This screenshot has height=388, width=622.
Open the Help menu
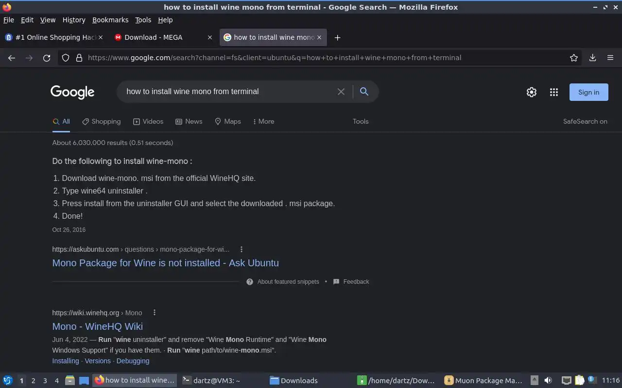[x=165, y=20]
